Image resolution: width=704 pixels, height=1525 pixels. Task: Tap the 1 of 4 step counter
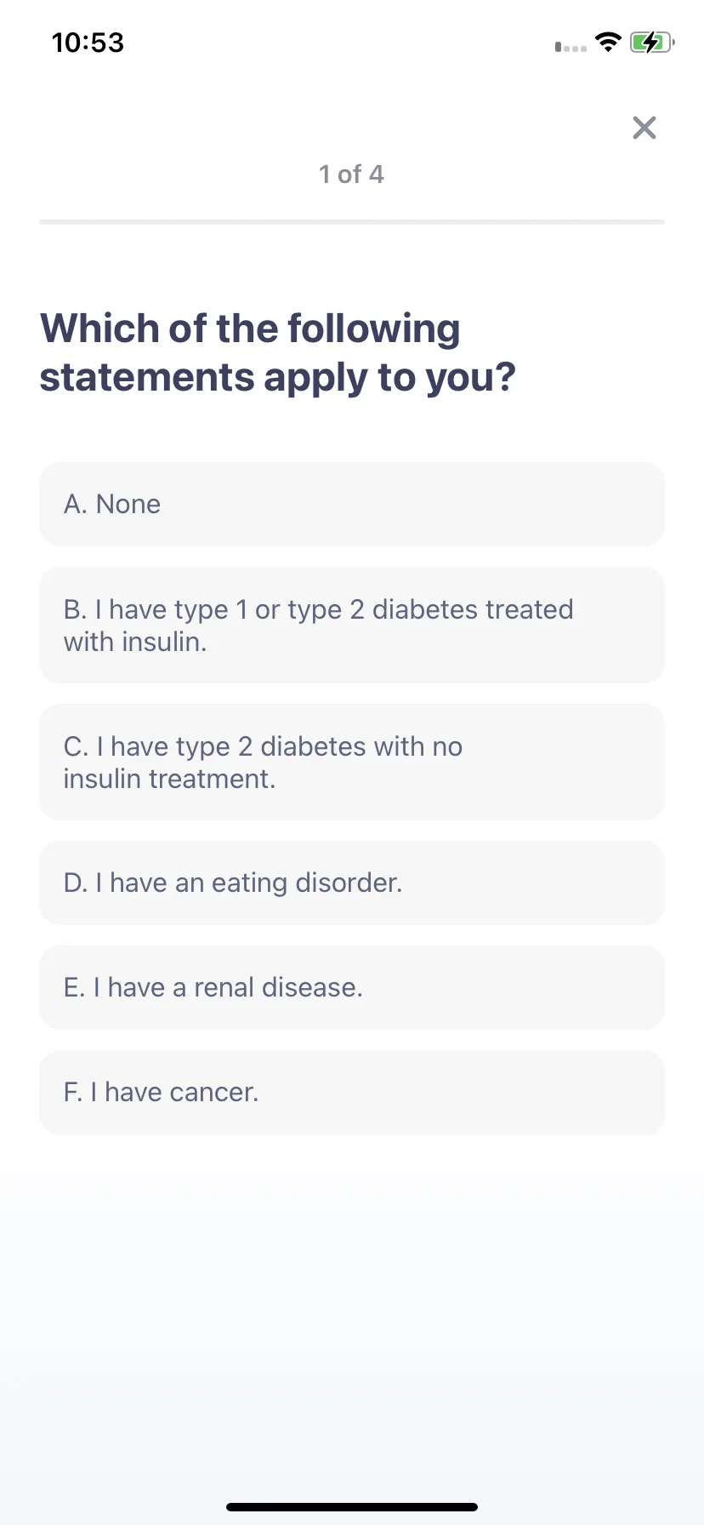(x=351, y=174)
